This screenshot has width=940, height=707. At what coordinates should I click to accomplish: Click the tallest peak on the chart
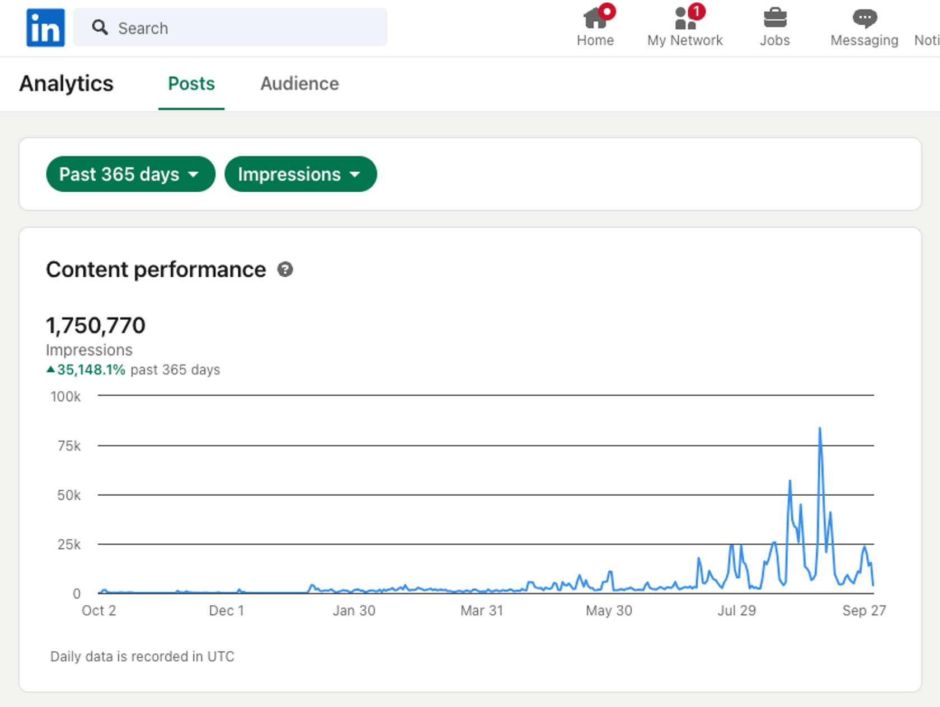pyautogui.click(x=820, y=429)
